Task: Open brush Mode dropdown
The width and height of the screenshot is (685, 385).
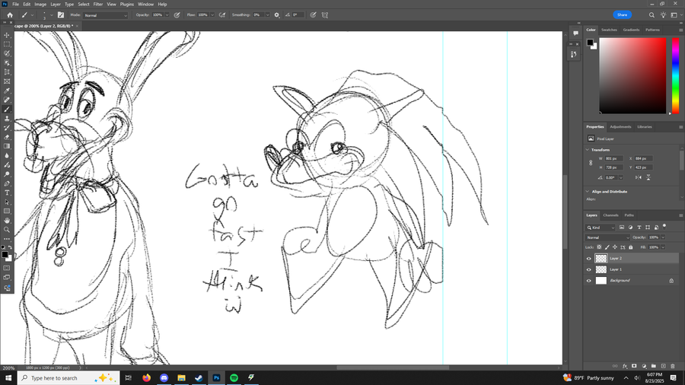Action: tap(105, 15)
